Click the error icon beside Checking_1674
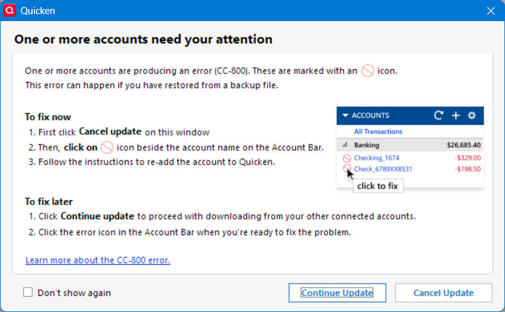The image size is (505, 312). point(347,158)
